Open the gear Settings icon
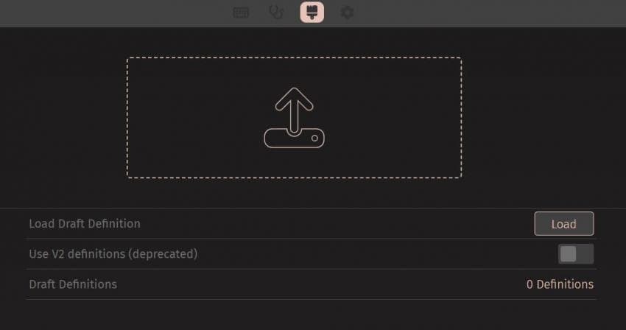The image size is (626, 330). coord(347,13)
